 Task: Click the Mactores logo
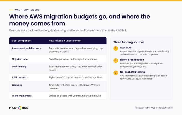19,108
